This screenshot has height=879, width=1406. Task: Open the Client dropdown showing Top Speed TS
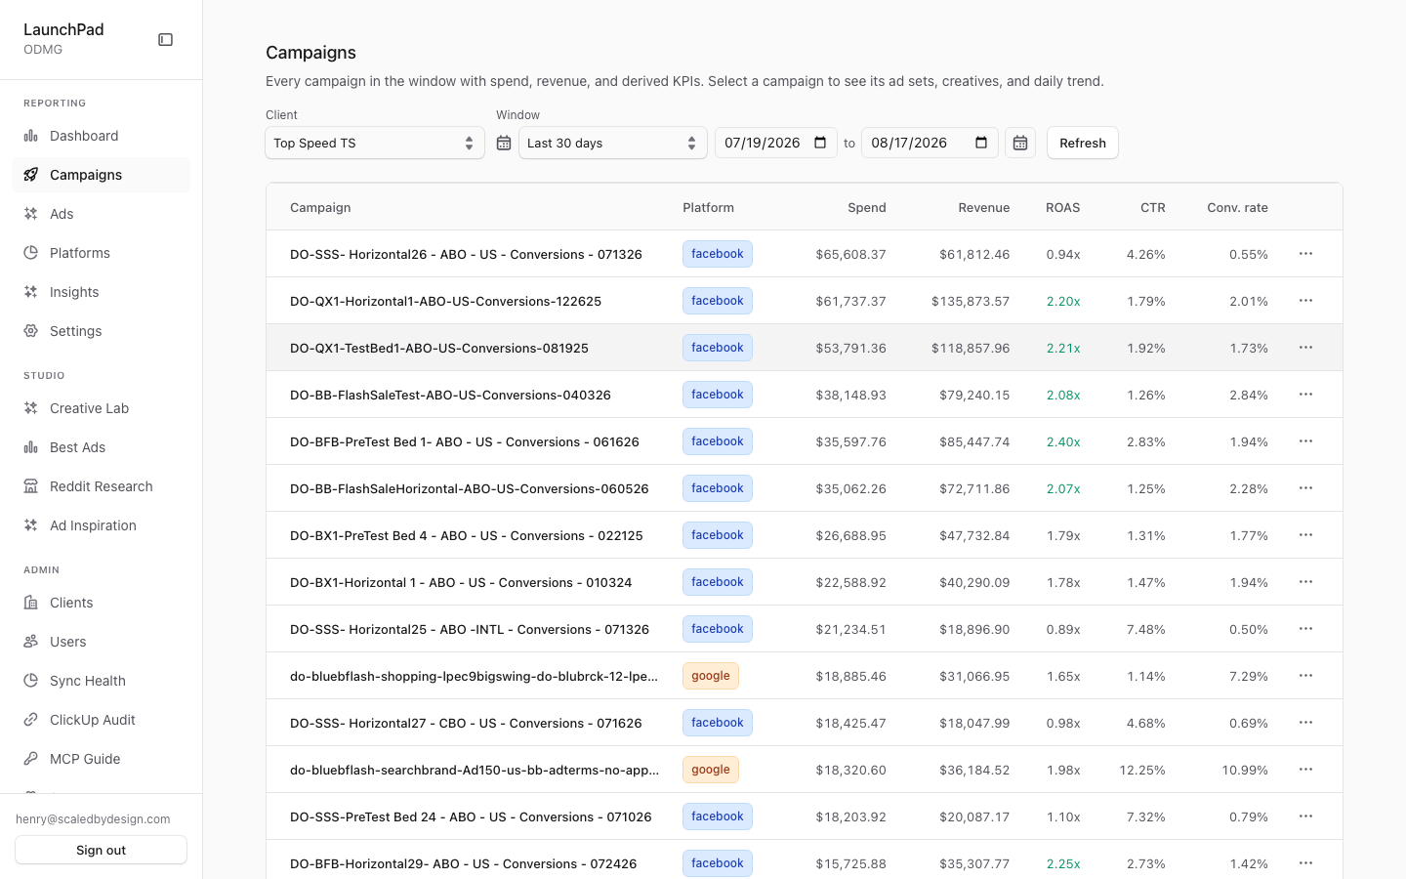[x=375, y=143]
